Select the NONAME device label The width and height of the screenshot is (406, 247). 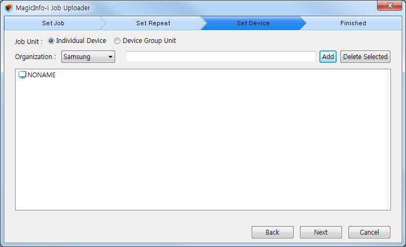tap(41, 75)
